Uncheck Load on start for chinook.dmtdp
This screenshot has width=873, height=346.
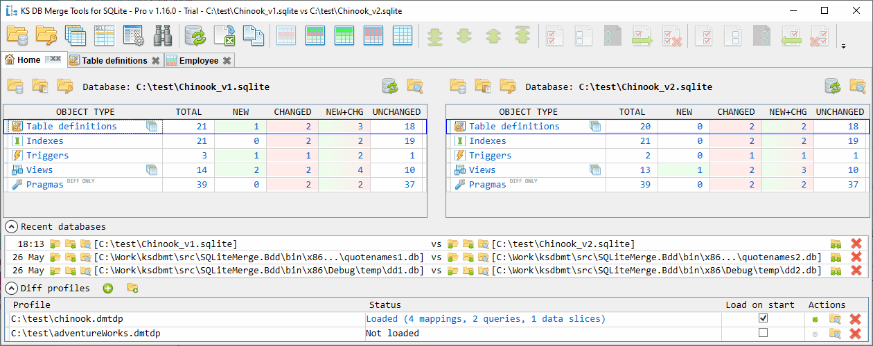764,318
